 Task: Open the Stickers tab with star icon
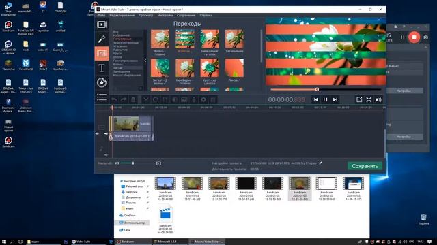[x=102, y=82]
